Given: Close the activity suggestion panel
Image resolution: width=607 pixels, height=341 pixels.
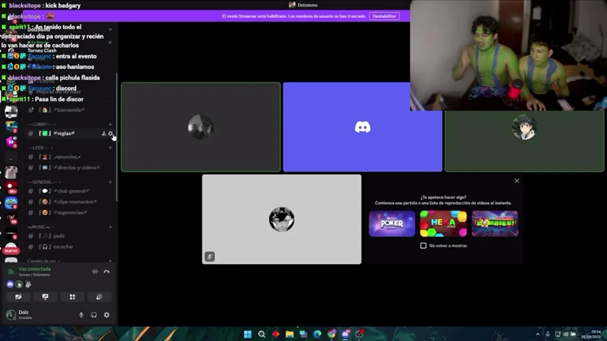Looking at the screenshot, I should (517, 181).
